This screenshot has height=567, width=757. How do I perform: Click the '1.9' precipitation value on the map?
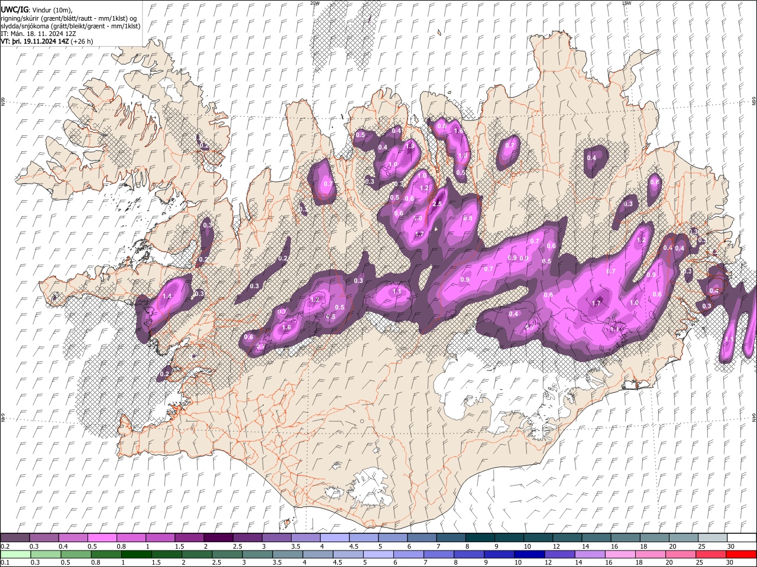410,146
